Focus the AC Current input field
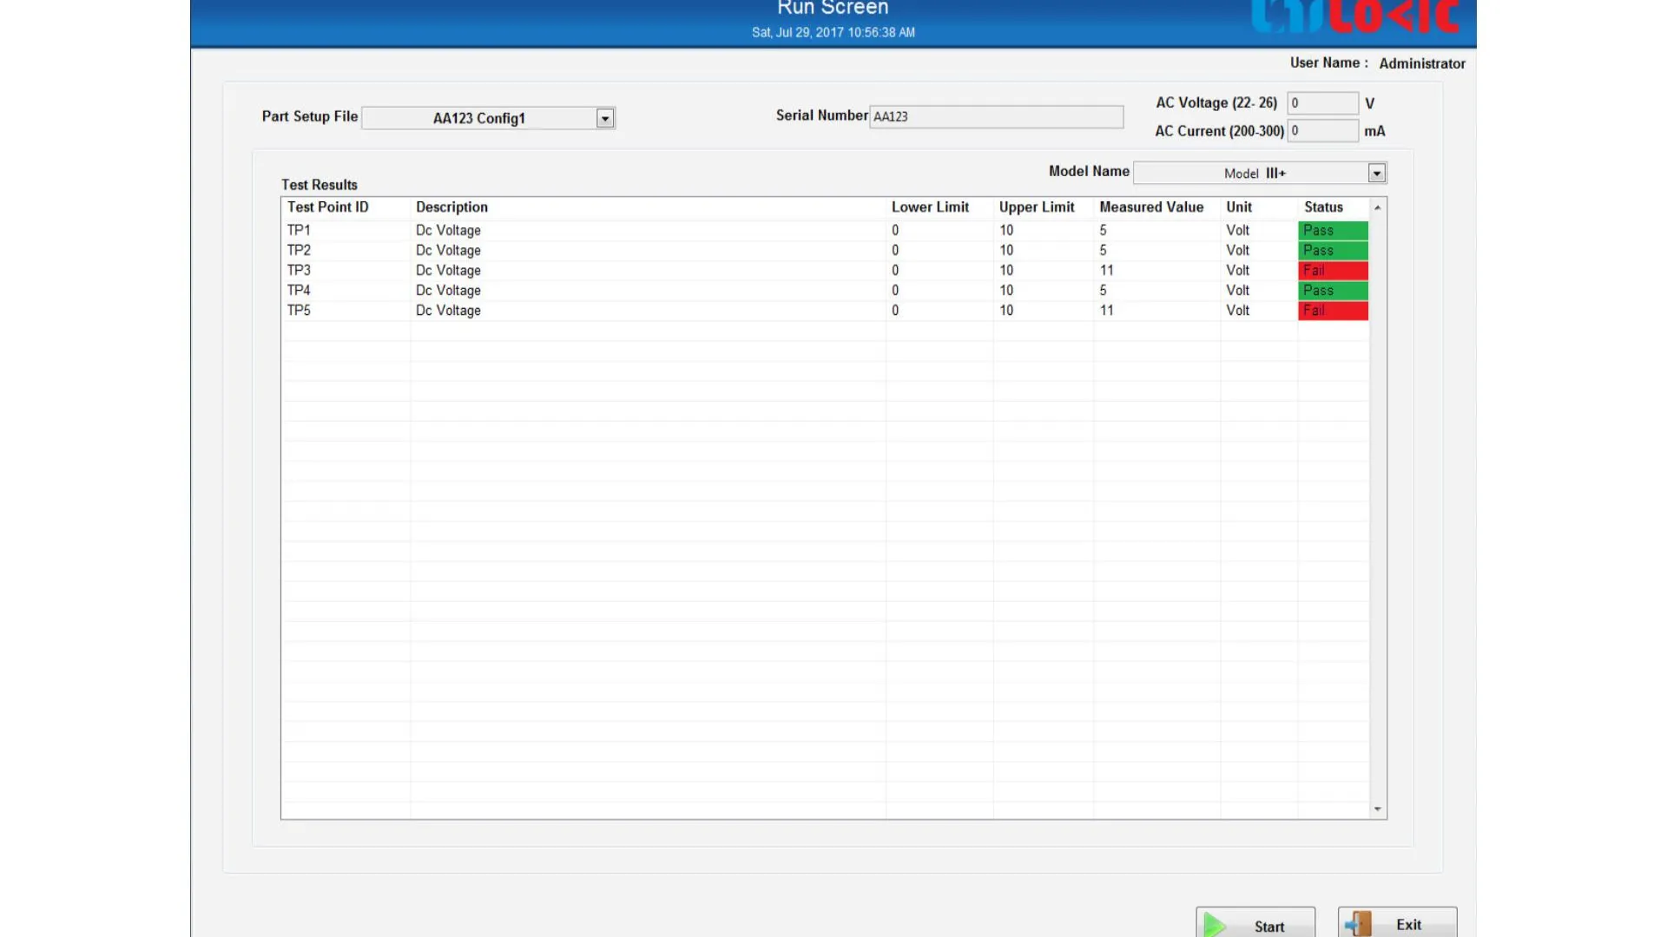This screenshot has width=1667, height=937. [1321, 131]
